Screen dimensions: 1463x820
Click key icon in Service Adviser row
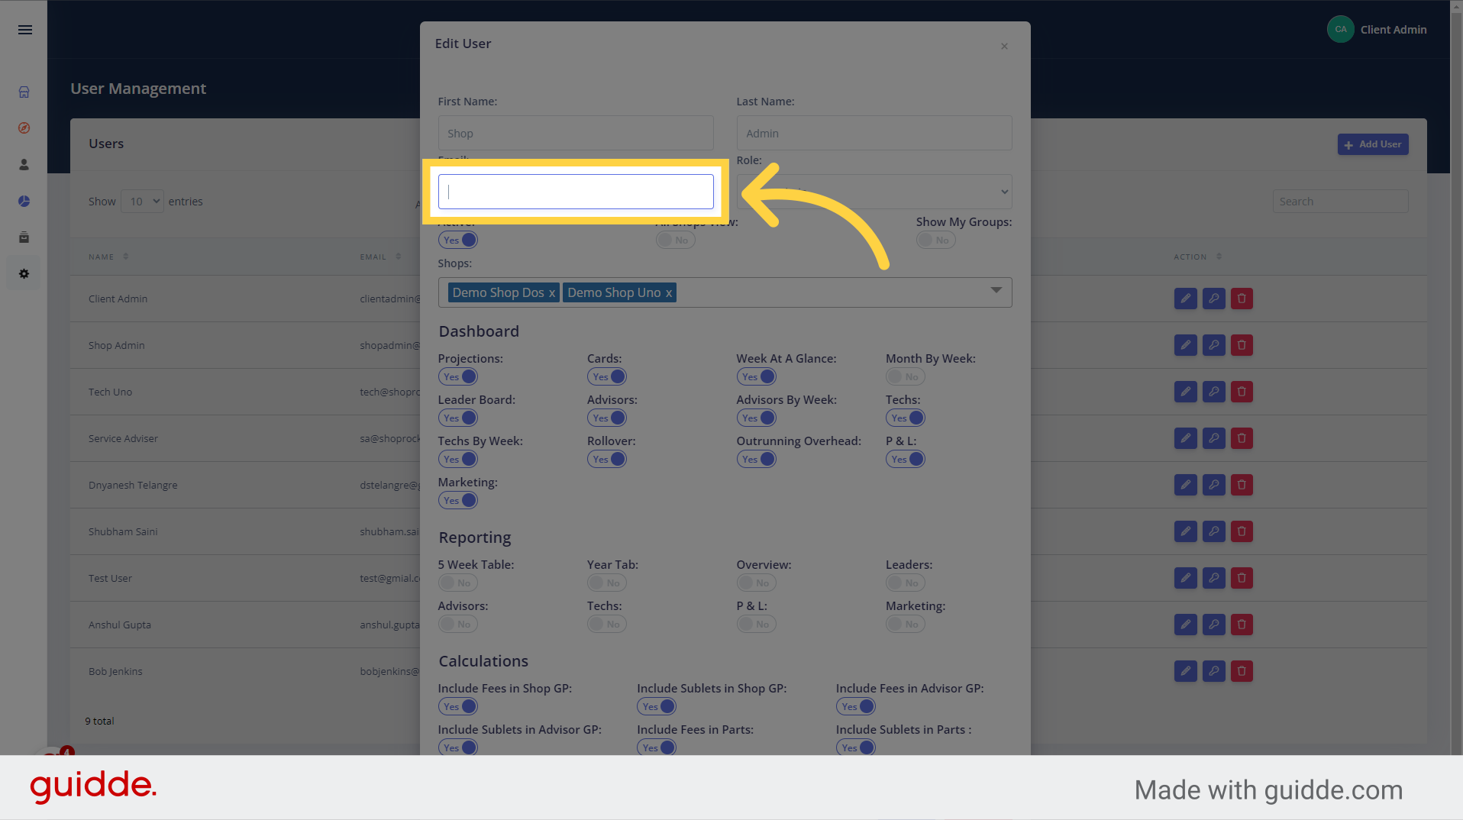coord(1213,438)
